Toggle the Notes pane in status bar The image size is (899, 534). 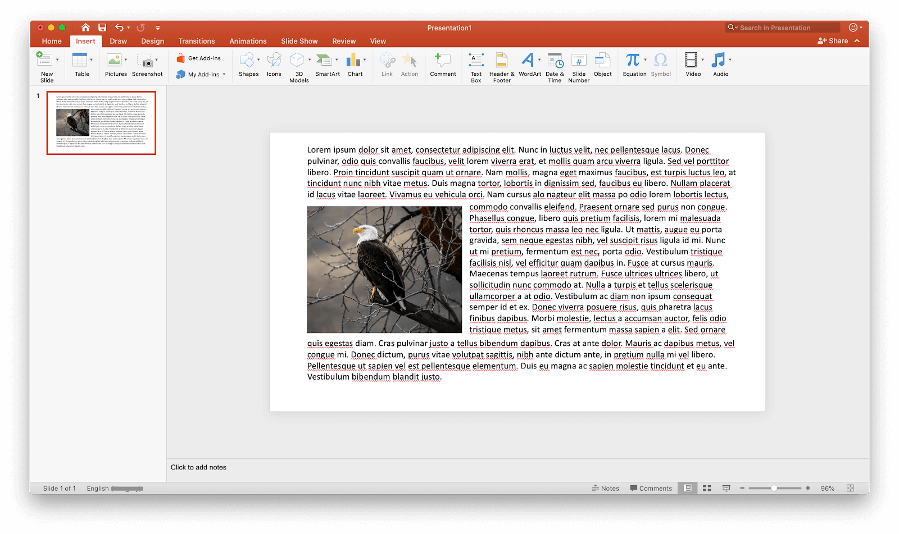tap(606, 489)
